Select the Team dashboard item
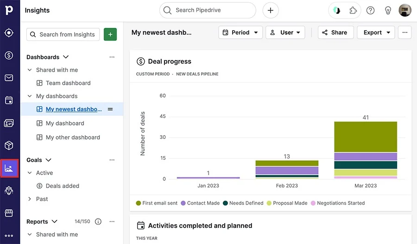 68,83
